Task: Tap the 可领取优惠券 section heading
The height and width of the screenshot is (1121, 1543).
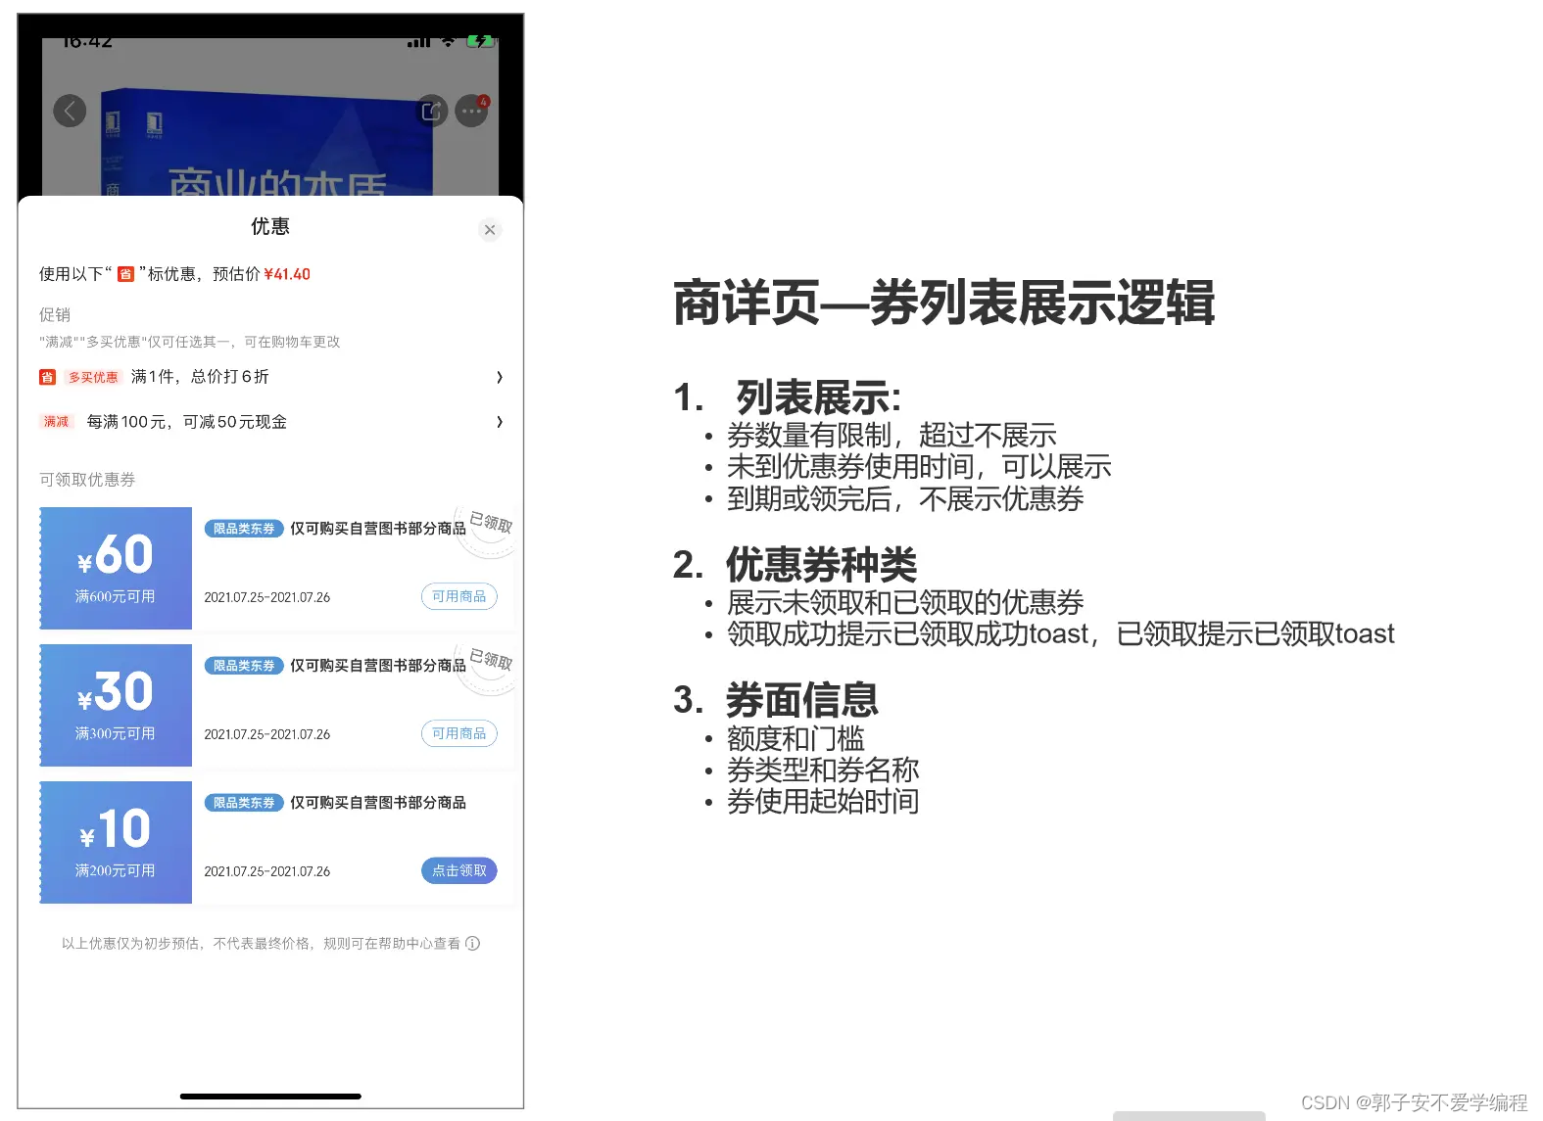Action: click(87, 479)
